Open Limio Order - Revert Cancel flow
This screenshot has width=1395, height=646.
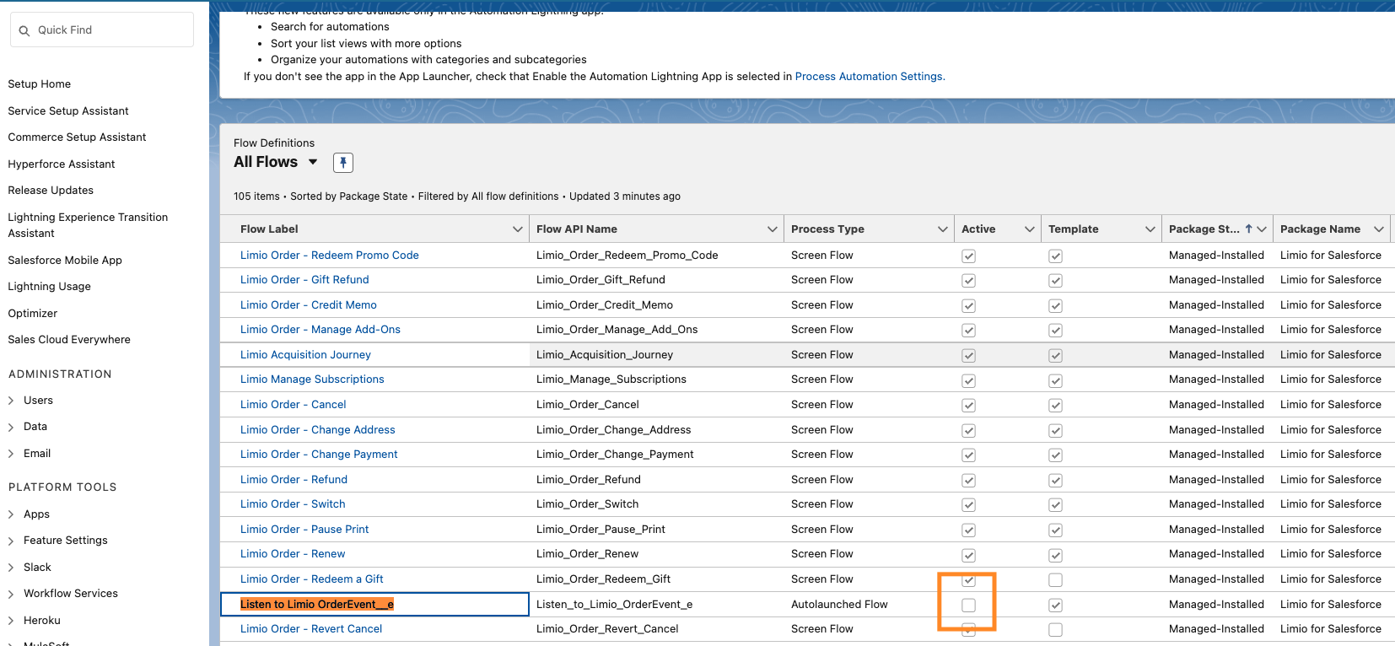[x=311, y=628]
